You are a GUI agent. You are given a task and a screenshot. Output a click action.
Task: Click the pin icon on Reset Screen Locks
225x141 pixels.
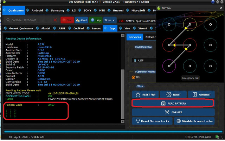(138, 121)
